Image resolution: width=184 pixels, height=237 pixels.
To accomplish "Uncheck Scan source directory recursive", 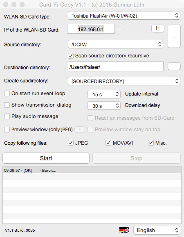I will click(x=71, y=56).
